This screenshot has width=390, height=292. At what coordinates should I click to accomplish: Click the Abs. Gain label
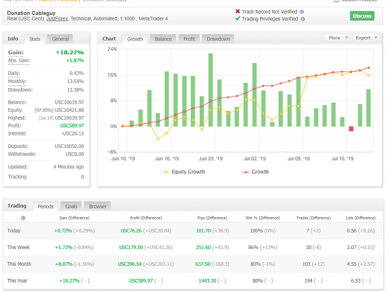click(19, 61)
